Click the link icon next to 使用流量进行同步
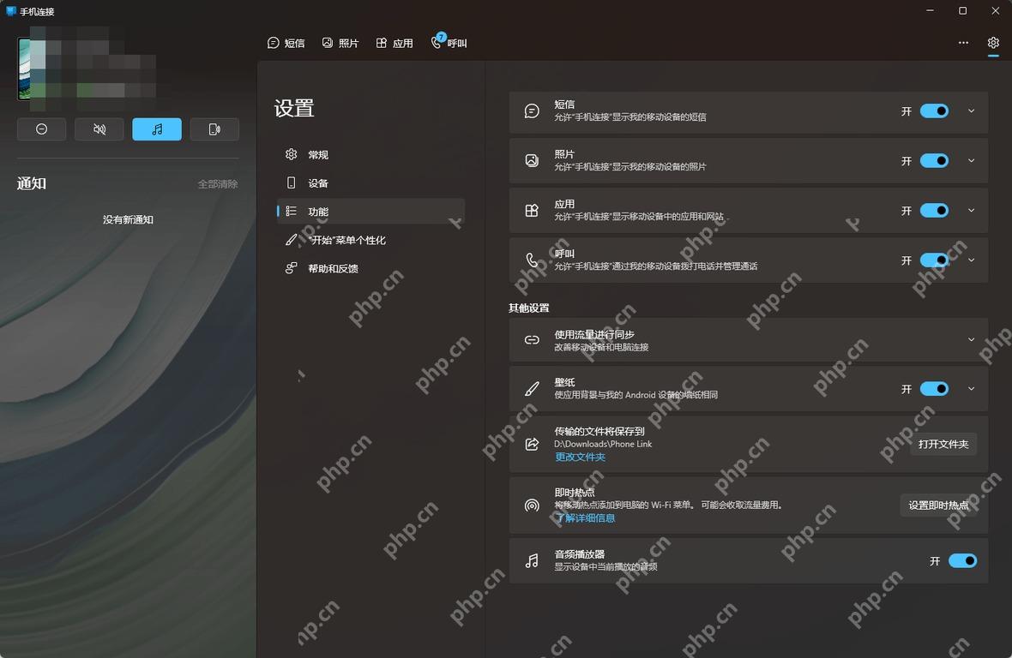The image size is (1012, 658). coord(532,339)
